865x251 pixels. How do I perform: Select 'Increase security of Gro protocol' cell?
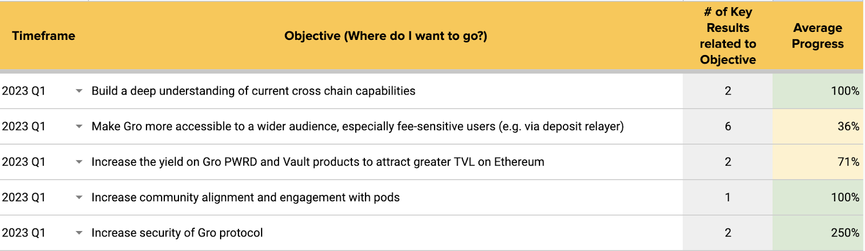[385, 233]
